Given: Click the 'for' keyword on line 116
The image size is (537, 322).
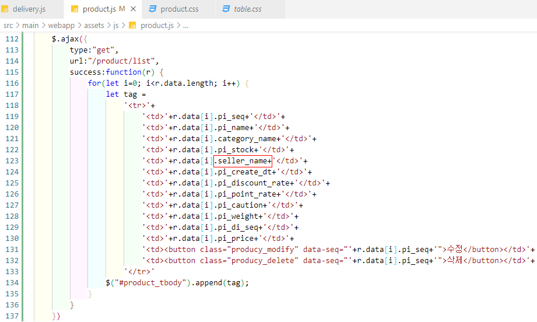Looking at the screenshot, I should (x=94, y=83).
